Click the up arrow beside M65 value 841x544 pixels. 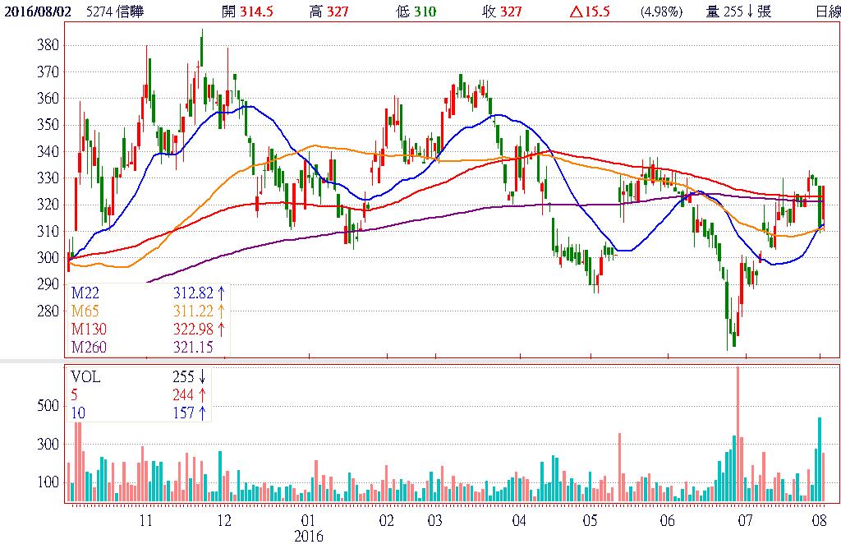point(221,311)
